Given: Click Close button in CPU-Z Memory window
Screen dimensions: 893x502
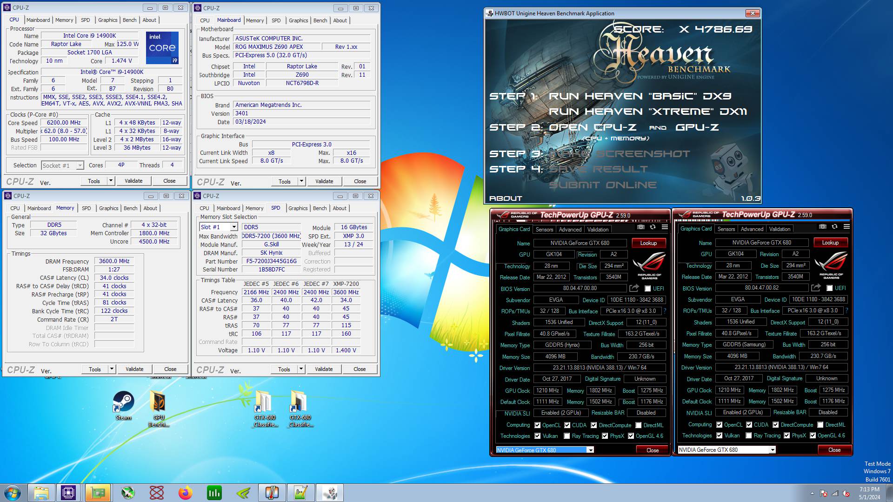Looking at the screenshot, I should coord(170,369).
